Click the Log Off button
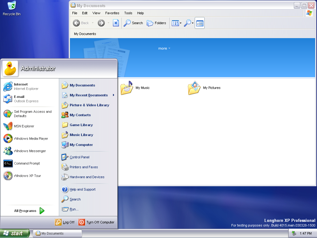This screenshot has width=317, height=238. click(x=65, y=222)
